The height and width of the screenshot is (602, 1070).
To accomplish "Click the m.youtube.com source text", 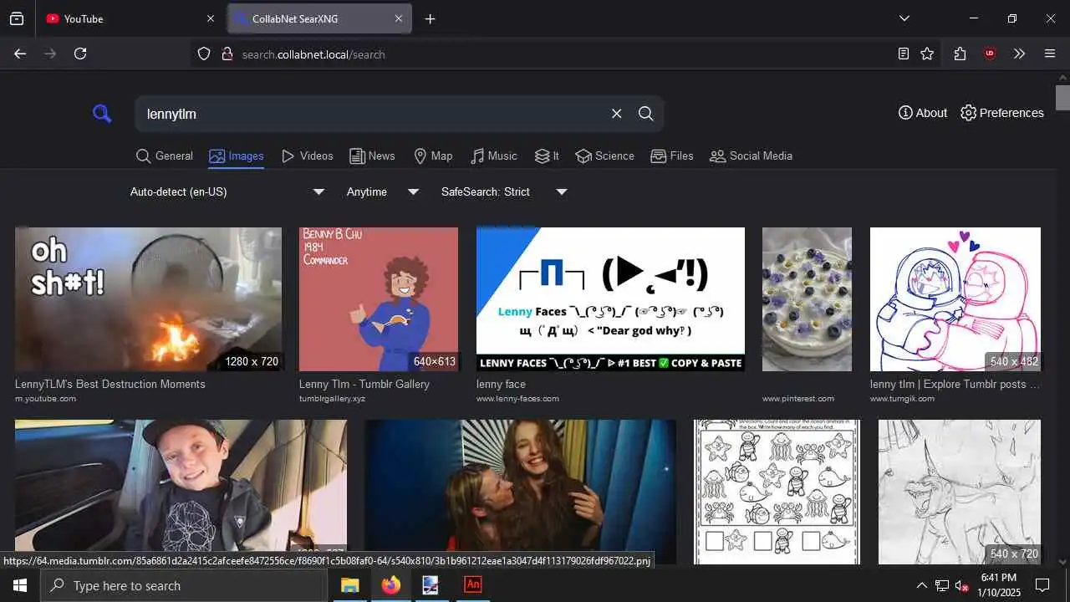I will [x=45, y=399].
